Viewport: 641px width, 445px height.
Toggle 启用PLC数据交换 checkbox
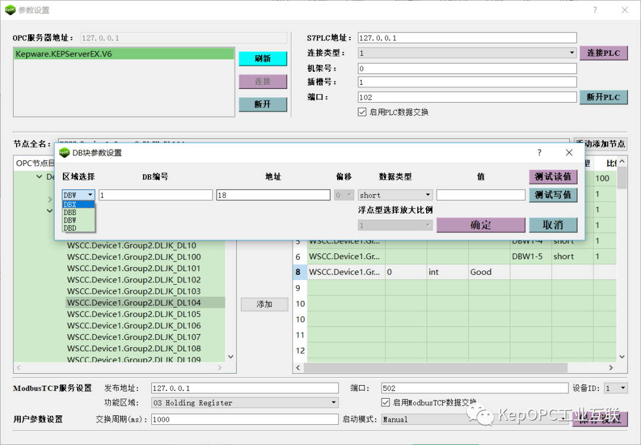coord(362,112)
